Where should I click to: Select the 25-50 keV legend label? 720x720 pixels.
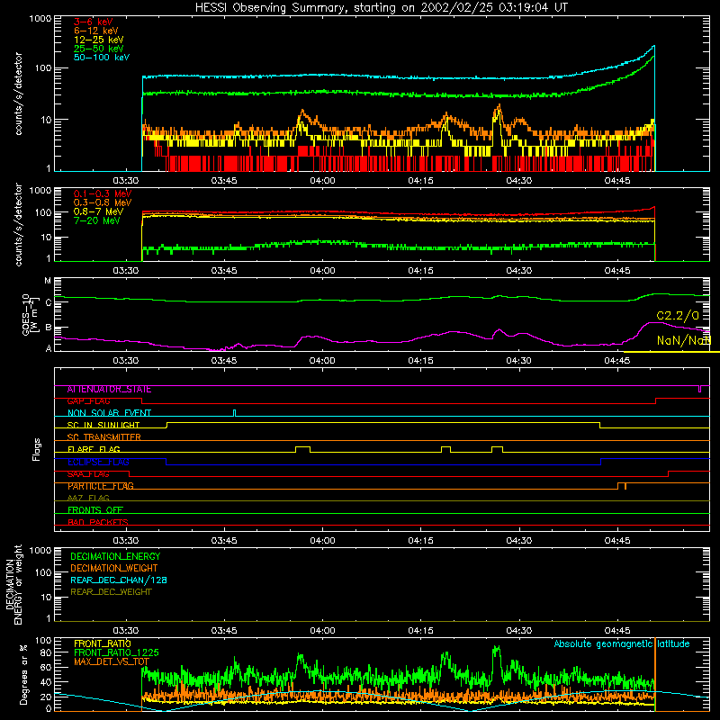coord(99,49)
